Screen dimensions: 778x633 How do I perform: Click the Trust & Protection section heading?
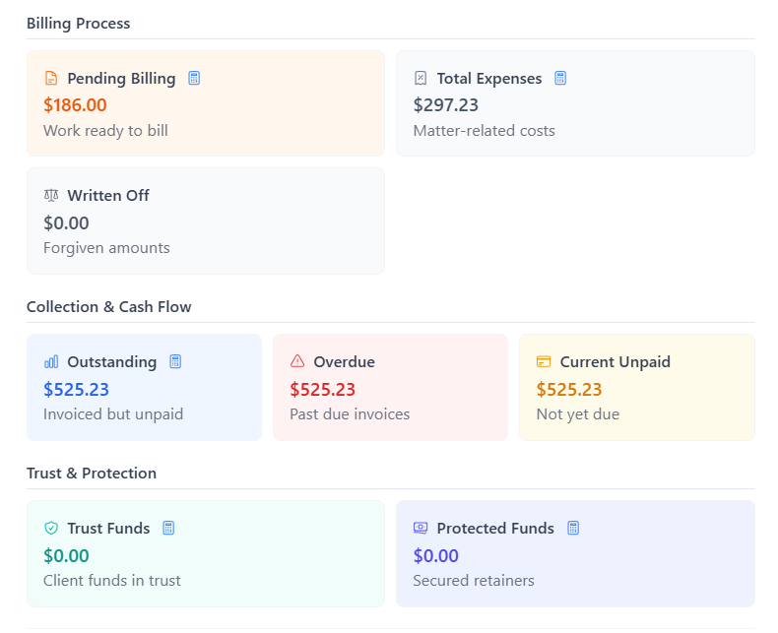[x=91, y=474]
